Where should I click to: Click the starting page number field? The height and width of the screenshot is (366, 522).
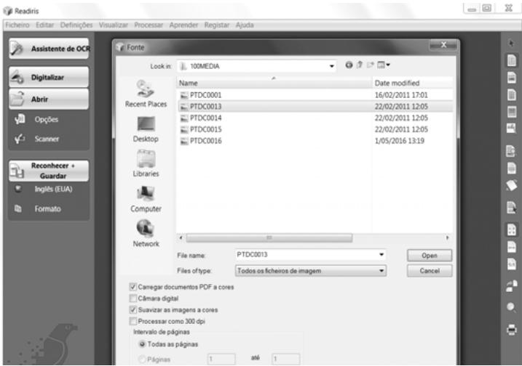[x=221, y=359]
